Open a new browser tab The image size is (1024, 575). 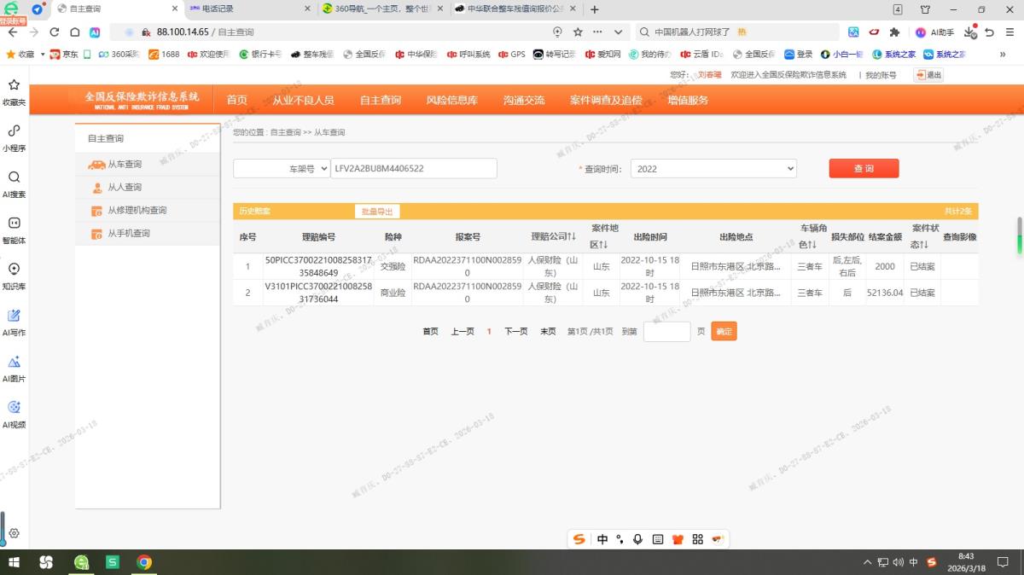point(595,9)
